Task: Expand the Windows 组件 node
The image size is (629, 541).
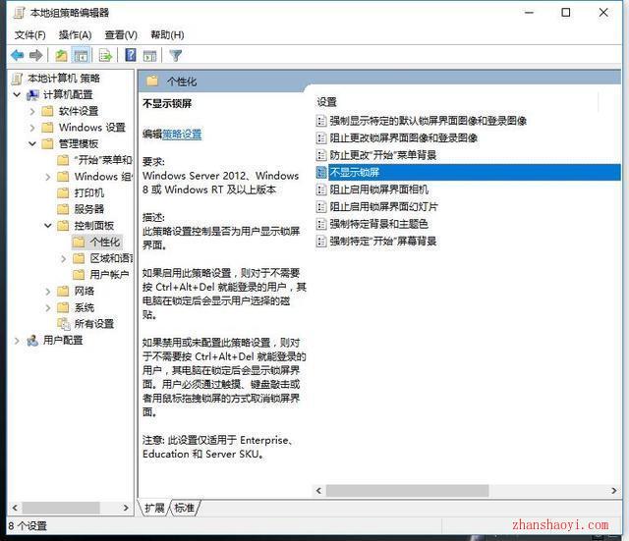Action: [x=48, y=177]
